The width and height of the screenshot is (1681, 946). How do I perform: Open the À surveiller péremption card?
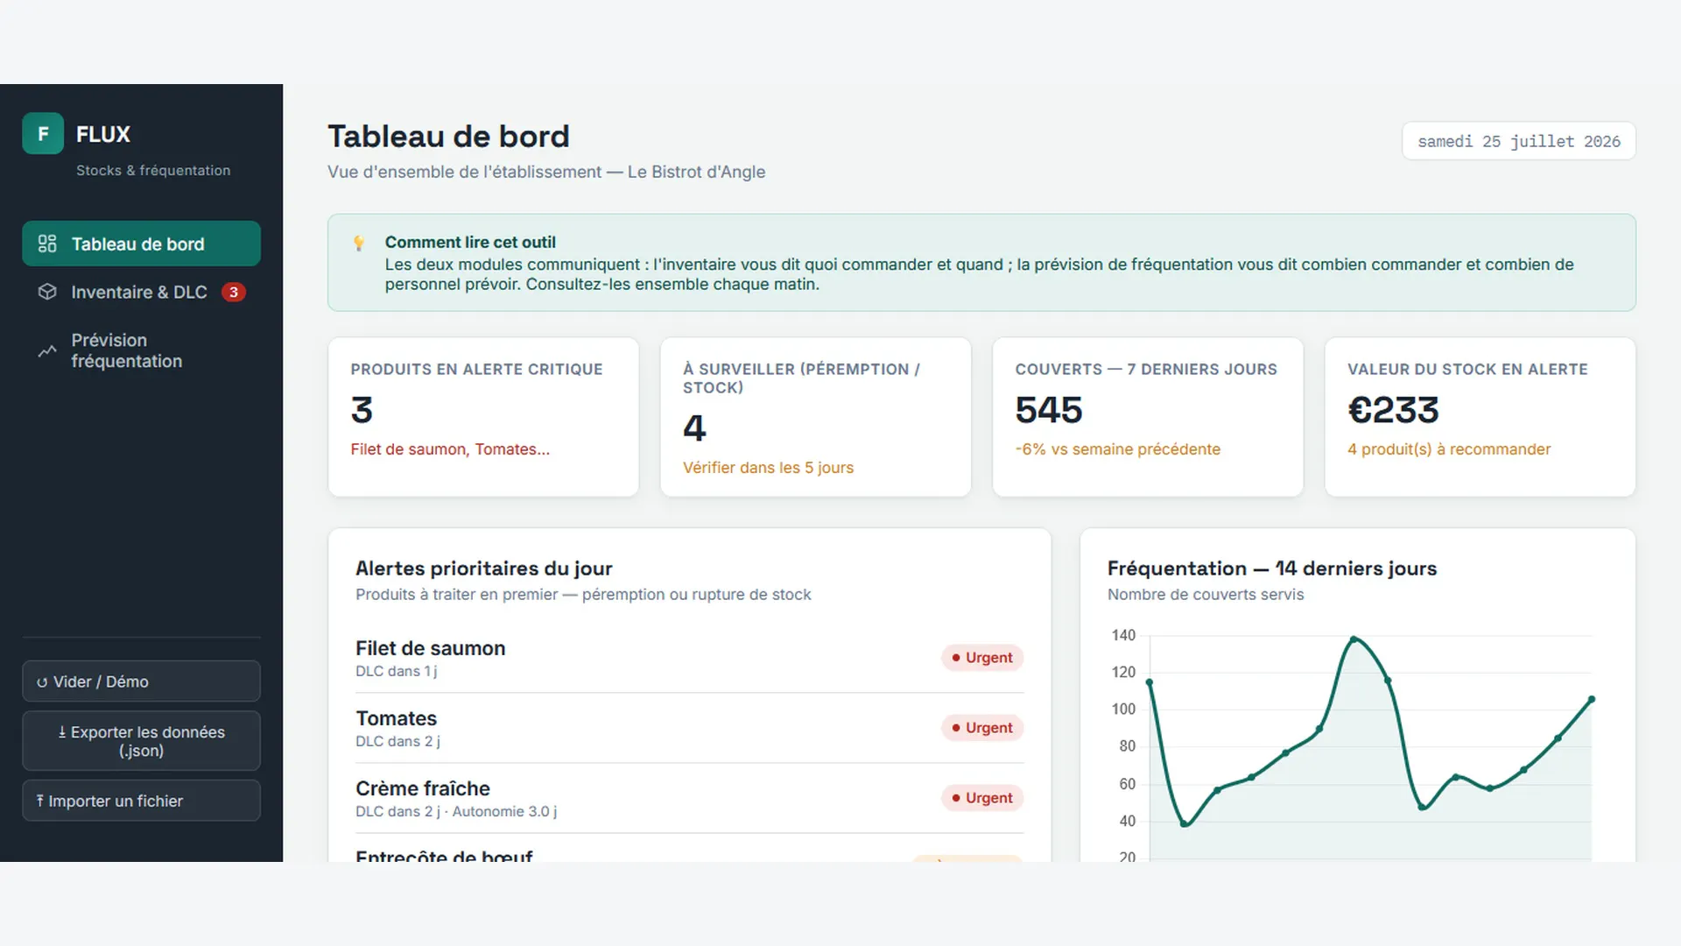(x=815, y=417)
